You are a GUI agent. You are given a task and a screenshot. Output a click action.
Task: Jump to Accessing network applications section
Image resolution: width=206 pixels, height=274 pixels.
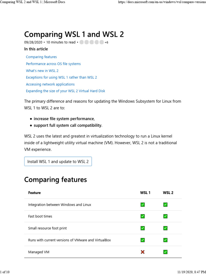click(50, 84)
